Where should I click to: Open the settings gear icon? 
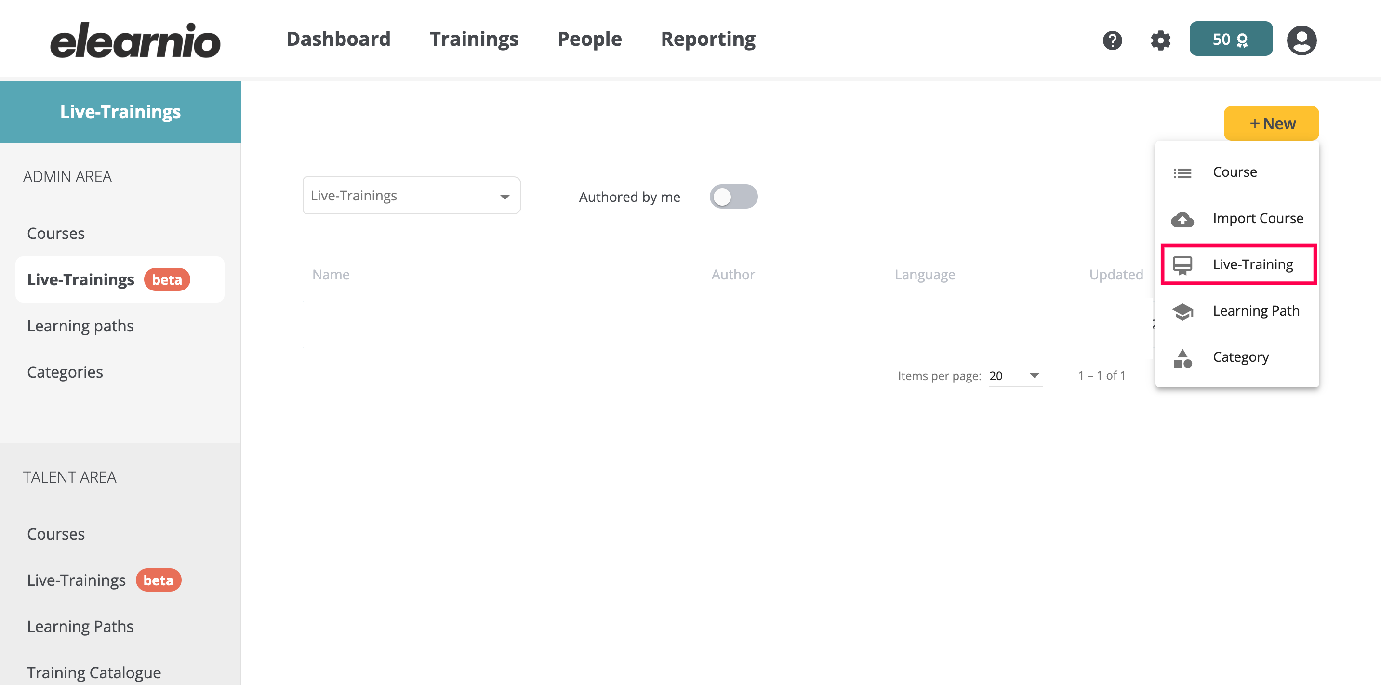coord(1160,40)
